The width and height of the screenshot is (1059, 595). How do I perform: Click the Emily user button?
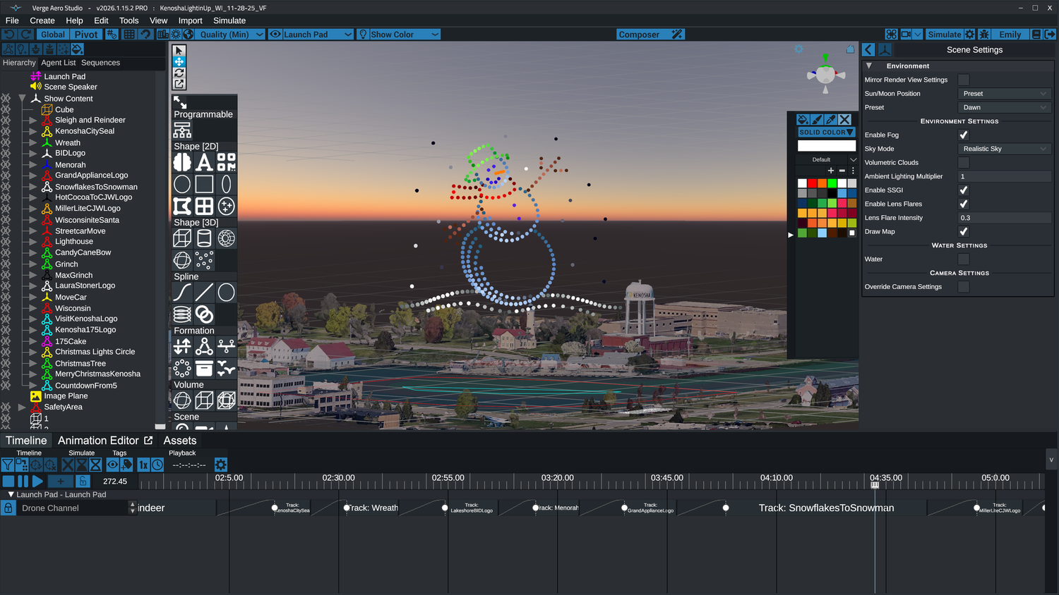point(1010,35)
